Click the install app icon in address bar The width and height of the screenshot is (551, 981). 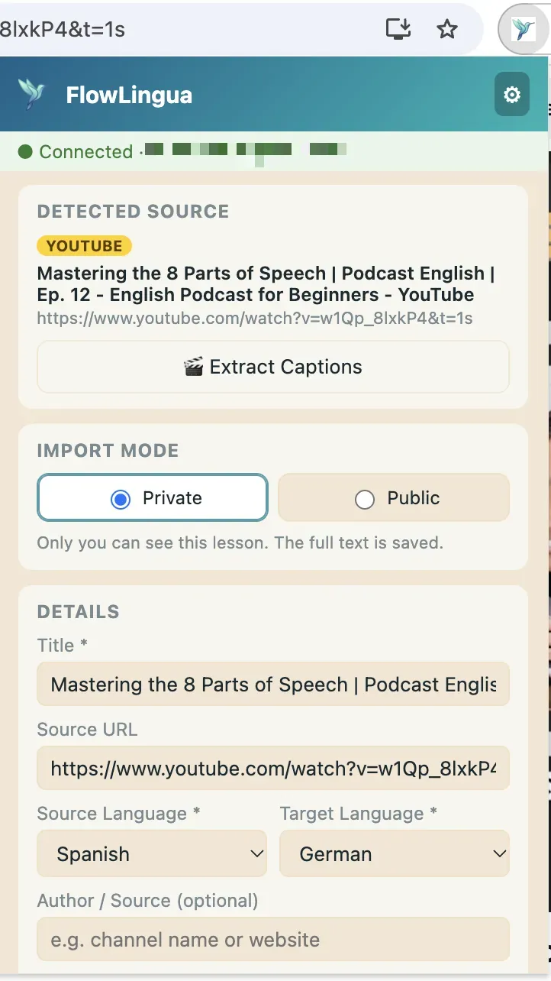coord(398,30)
